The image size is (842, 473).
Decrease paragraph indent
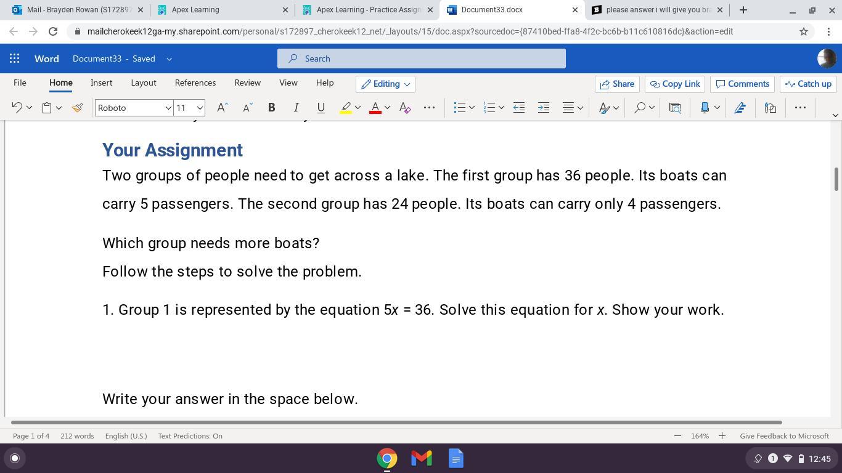click(x=519, y=108)
